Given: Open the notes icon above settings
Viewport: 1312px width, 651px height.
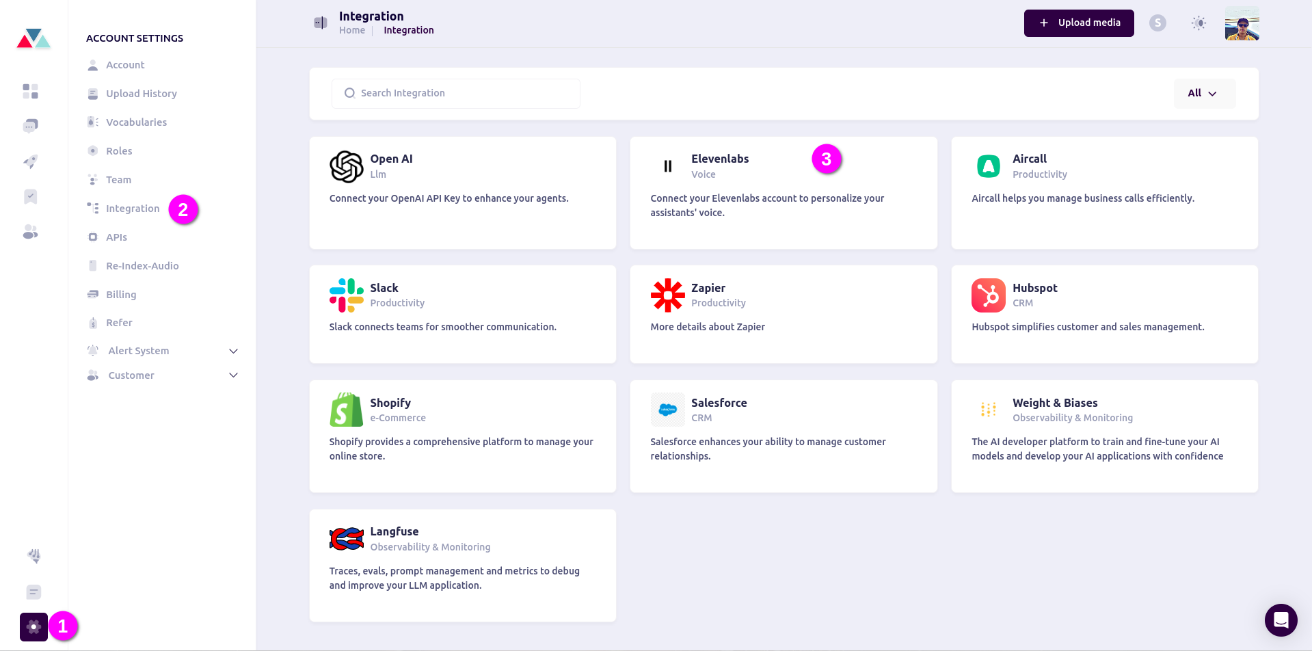Looking at the screenshot, I should click(34, 592).
